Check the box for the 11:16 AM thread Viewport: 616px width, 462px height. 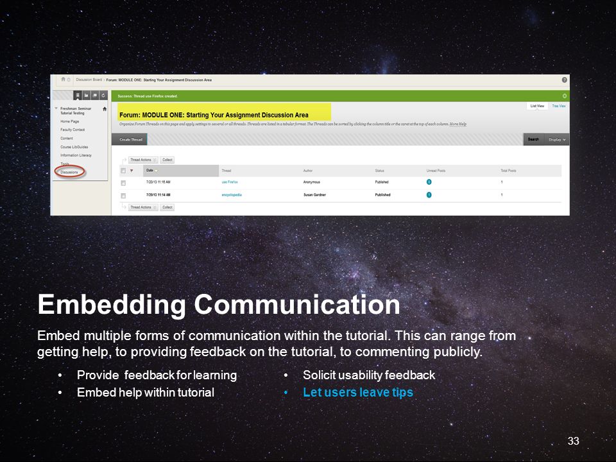coord(123,183)
